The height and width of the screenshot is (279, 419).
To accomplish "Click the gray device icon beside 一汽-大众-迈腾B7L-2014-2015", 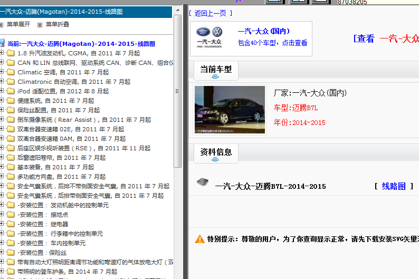I will tap(203, 182).
